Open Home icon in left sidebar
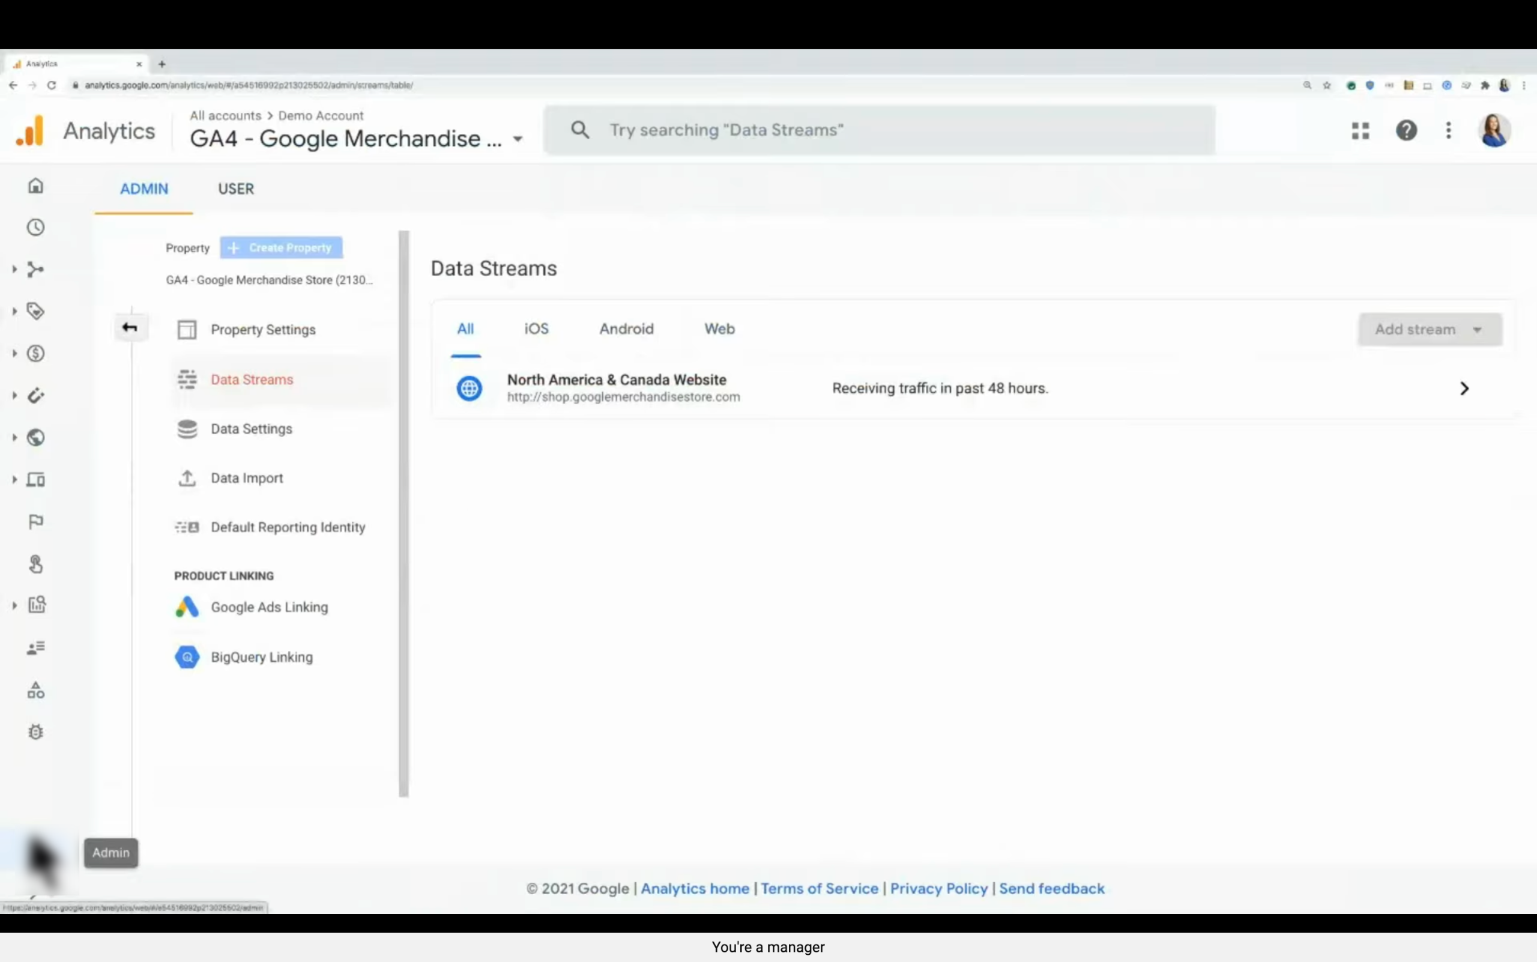 point(35,186)
